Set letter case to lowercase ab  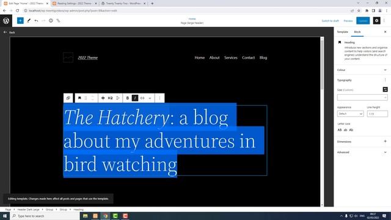(345, 130)
